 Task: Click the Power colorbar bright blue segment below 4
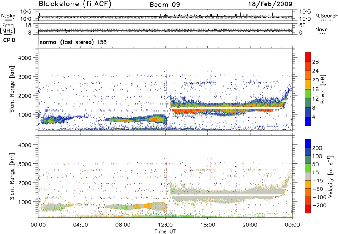pos(308,121)
